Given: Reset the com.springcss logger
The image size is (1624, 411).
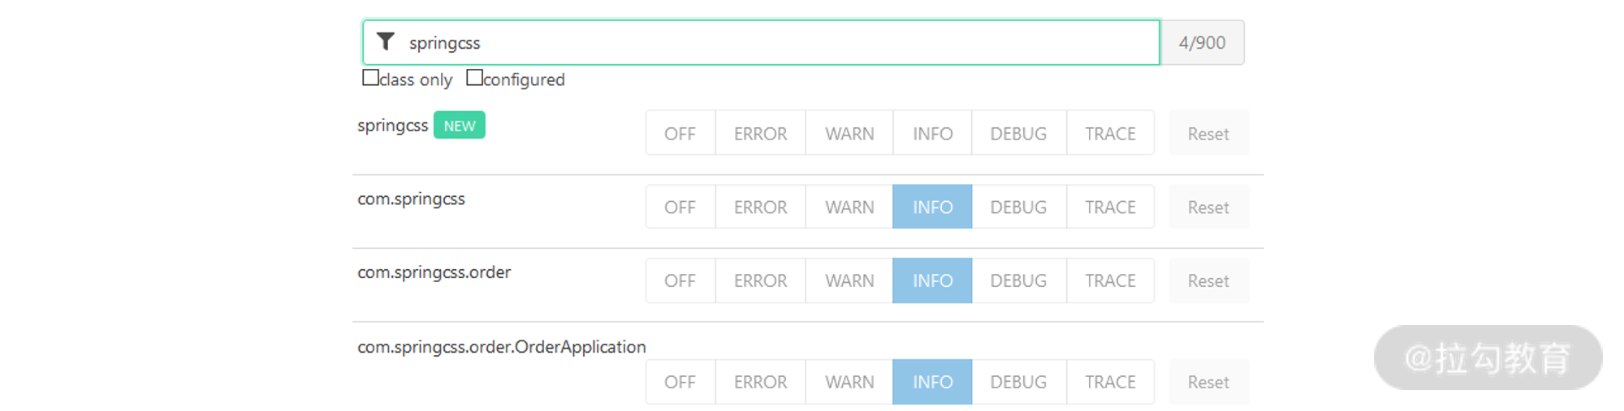Looking at the screenshot, I should point(1208,207).
